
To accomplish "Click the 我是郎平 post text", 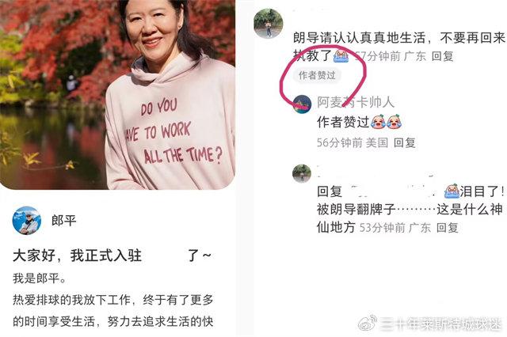I will coord(39,278).
